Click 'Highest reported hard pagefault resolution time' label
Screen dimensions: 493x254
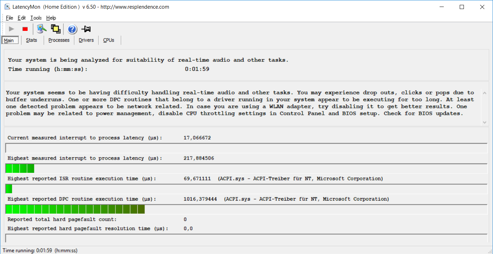point(88,229)
